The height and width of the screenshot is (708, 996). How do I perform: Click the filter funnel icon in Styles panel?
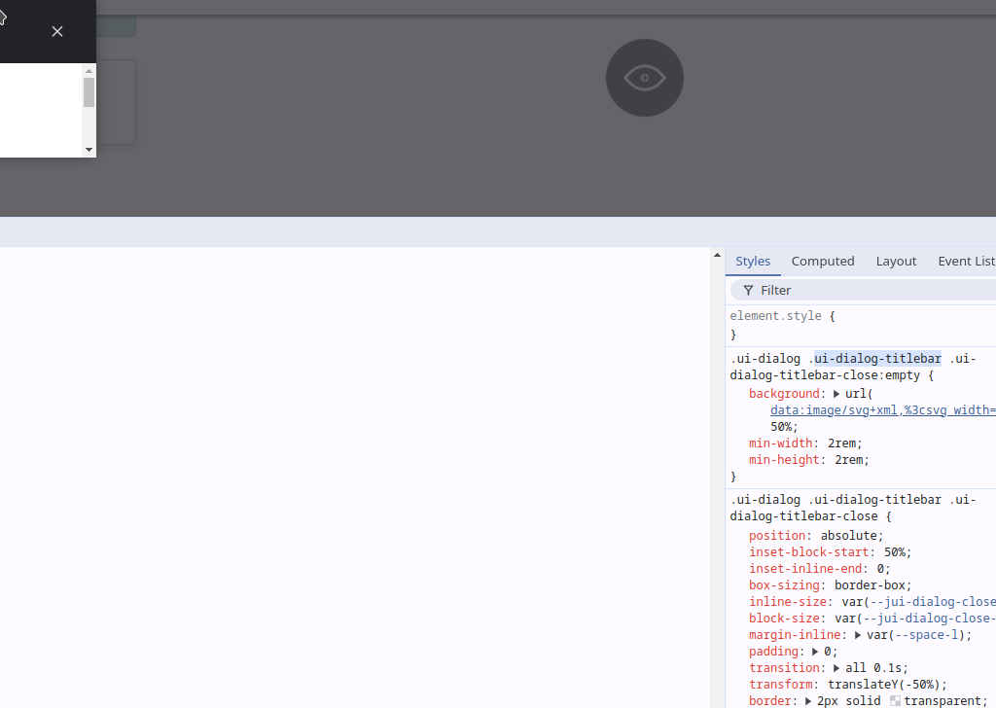tap(749, 289)
